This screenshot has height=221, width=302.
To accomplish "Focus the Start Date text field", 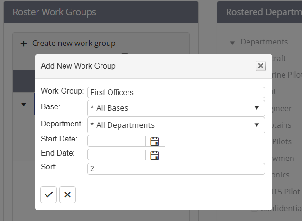I will [x=116, y=141].
